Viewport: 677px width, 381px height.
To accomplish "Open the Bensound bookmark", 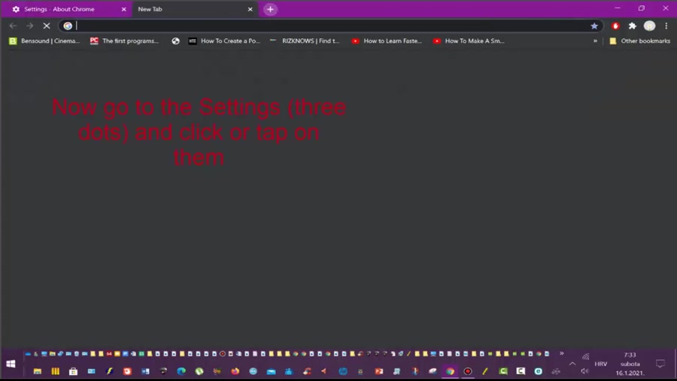I will (x=44, y=41).
